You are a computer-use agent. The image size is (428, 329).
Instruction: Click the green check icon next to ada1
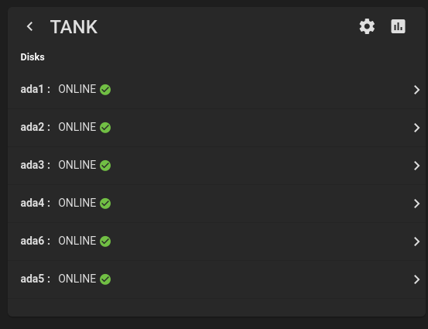point(105,90)
